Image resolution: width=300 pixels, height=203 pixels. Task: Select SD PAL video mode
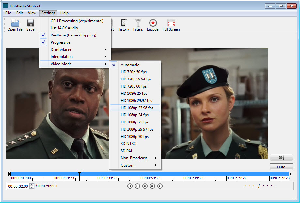(135, 151)
